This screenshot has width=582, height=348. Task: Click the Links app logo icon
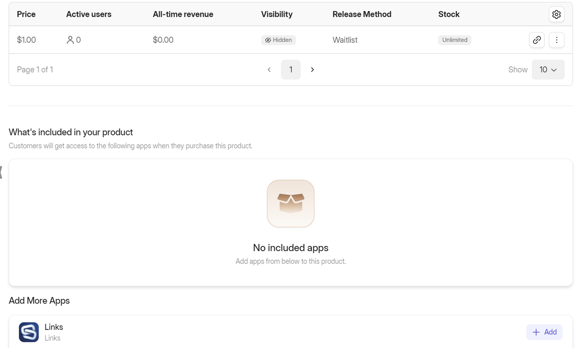(x=28, y=332)
